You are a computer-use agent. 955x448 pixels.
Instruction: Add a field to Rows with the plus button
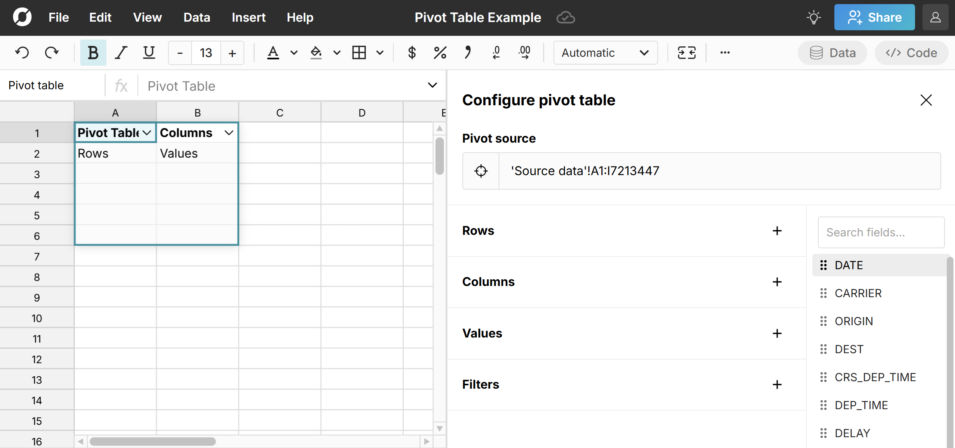click(777, 231)
